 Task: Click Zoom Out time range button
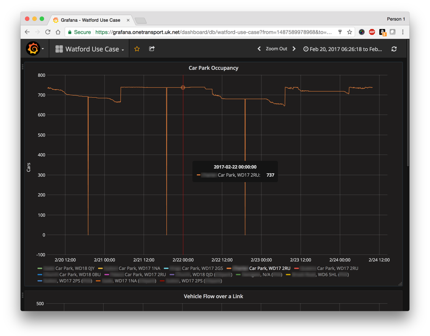276,49
